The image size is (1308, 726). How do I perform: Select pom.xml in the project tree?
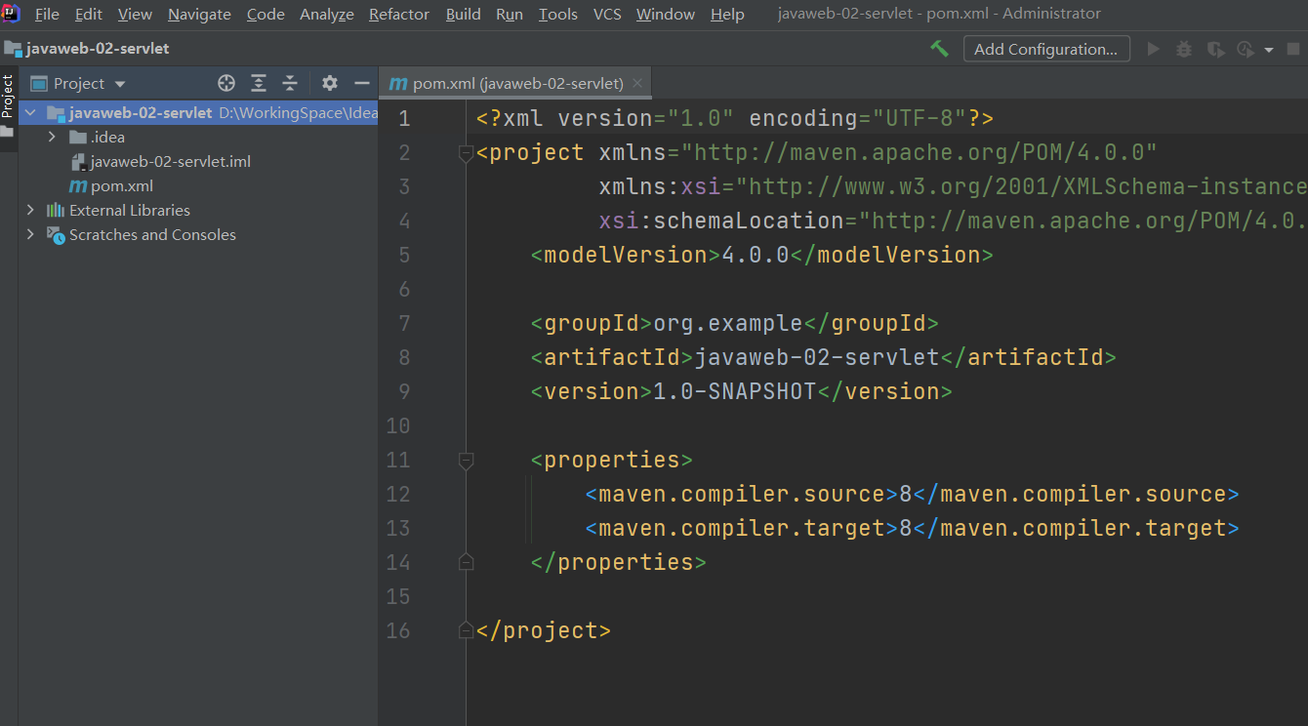pos(122,185)
